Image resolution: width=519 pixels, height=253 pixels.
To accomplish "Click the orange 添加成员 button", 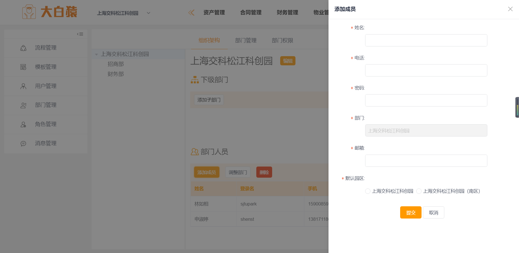I will pyautogui.click(x=207, y=172).
